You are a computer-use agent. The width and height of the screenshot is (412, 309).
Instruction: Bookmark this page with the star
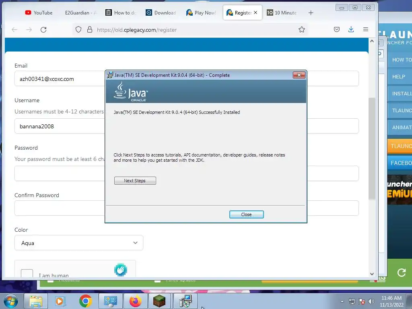point(302,29)
